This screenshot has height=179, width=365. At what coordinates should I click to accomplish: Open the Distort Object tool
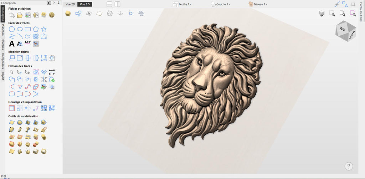pos(43,58)
